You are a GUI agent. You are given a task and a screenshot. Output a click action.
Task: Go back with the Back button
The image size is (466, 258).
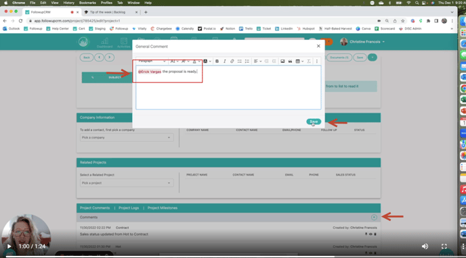click(x=87, y=57)
